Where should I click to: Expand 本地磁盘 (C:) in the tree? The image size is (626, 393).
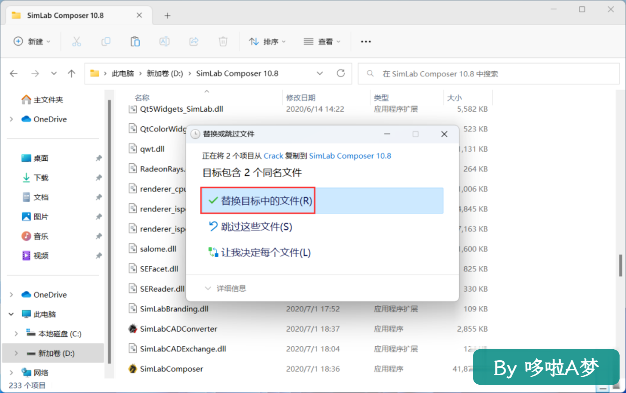16,334
